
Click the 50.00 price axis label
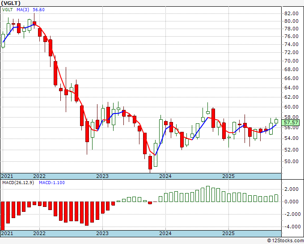click(x=291, y=161)
